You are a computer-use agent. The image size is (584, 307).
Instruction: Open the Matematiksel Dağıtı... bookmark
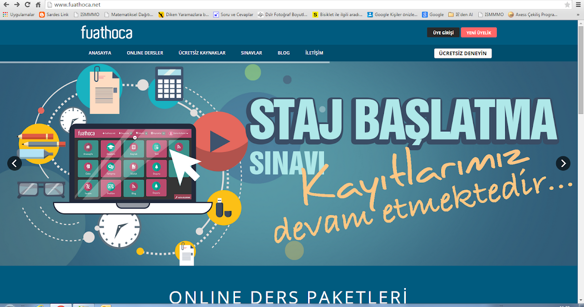click(x=129, y=15)
